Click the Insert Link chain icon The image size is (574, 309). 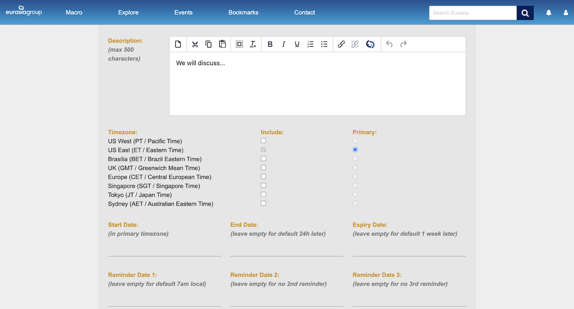pos(341,44)
